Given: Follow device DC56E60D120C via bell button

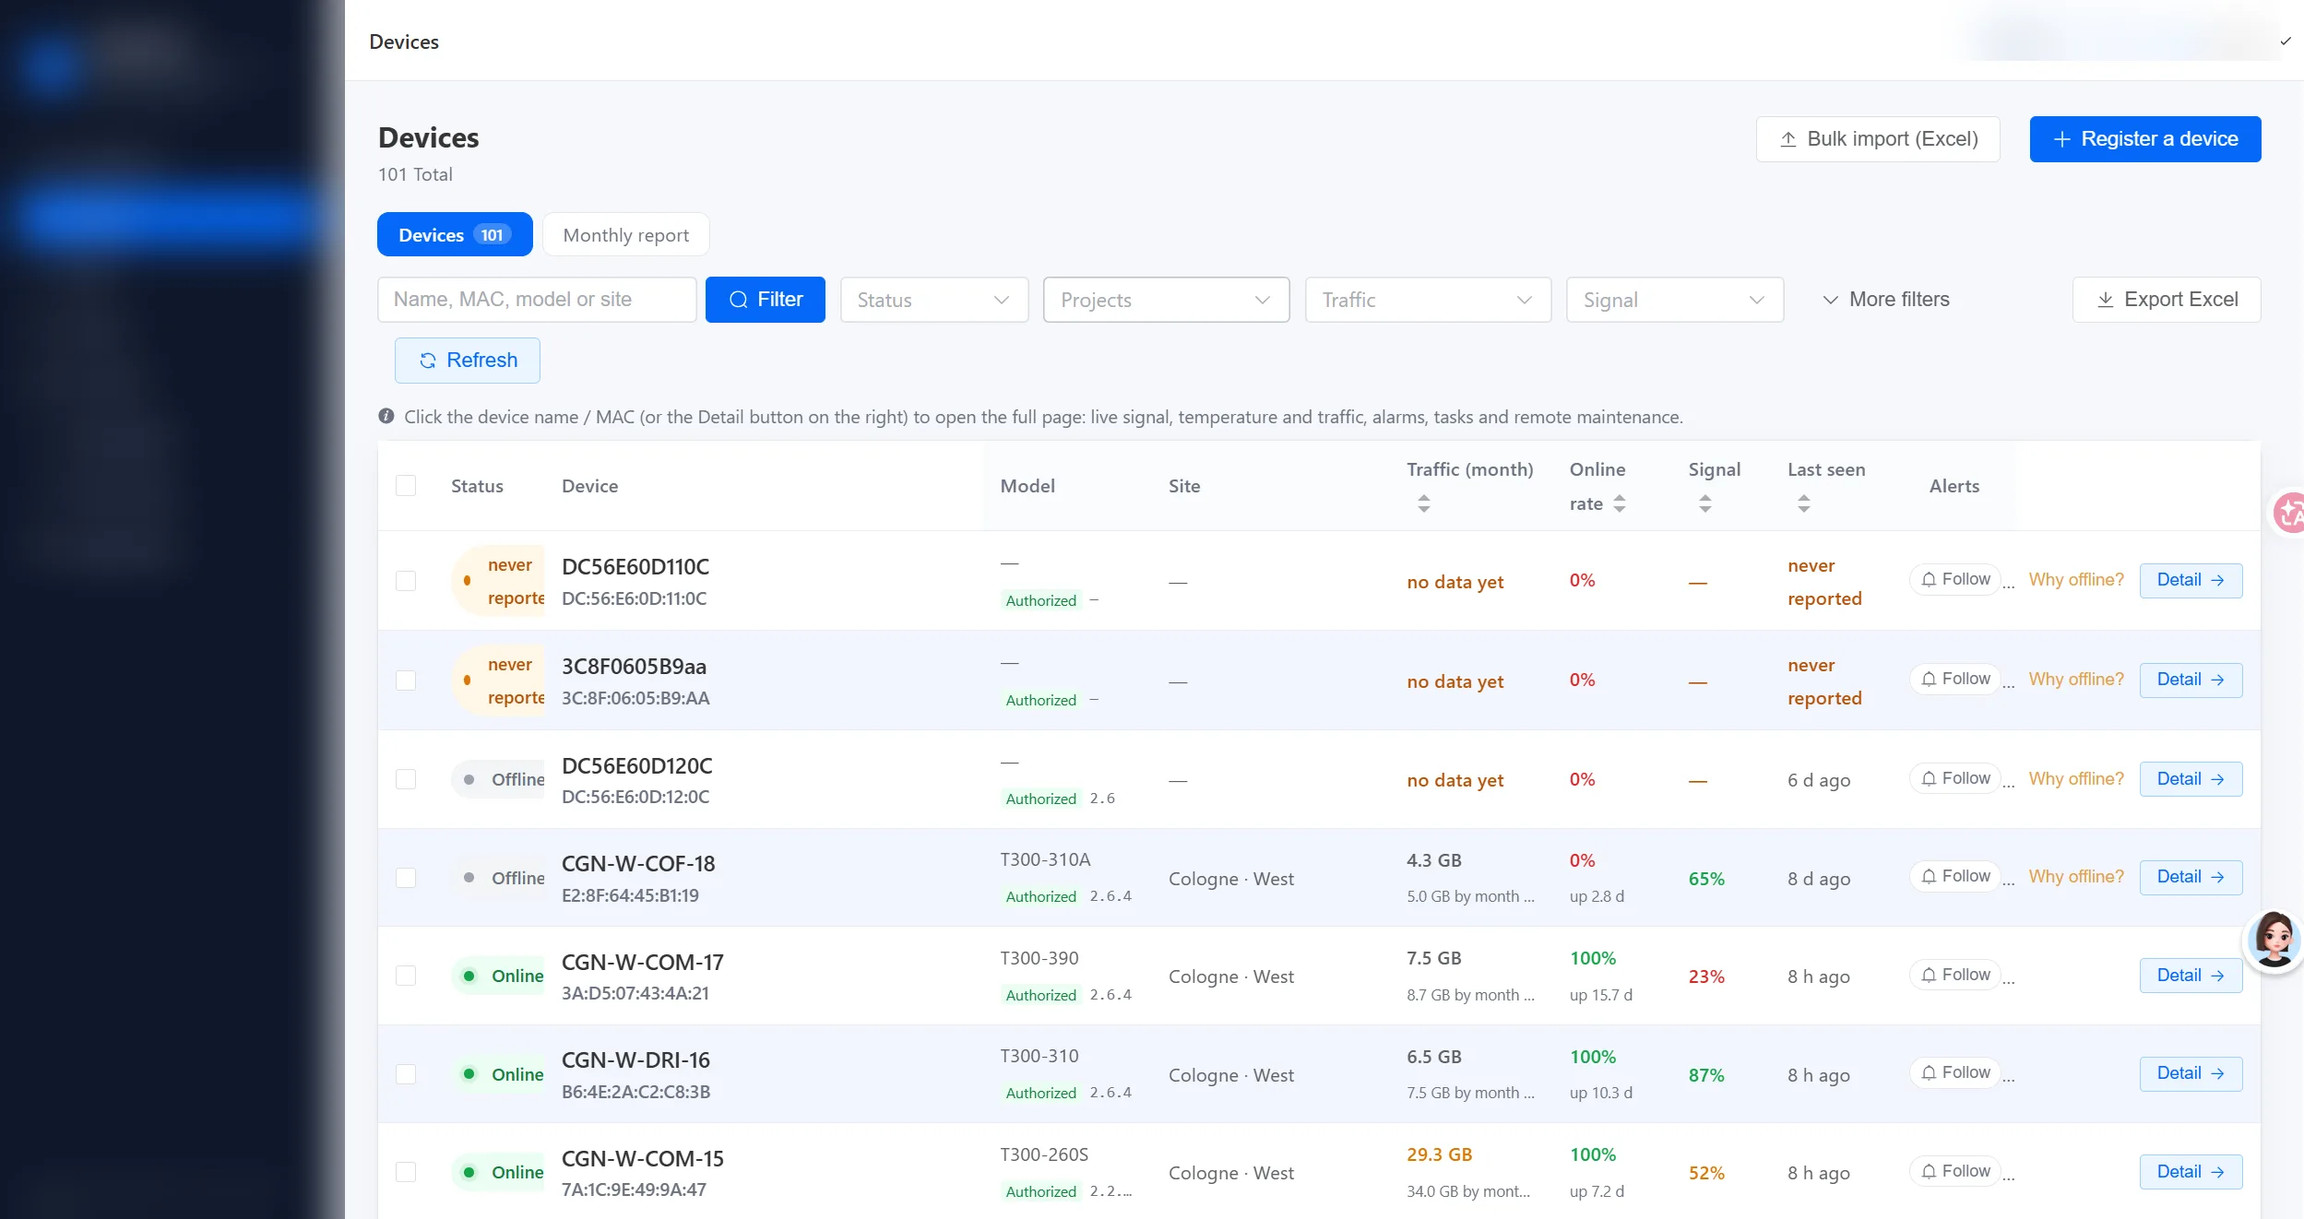Looking at the screenshot, I should 1955,778.
